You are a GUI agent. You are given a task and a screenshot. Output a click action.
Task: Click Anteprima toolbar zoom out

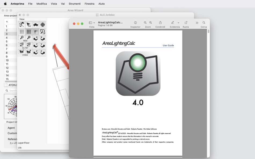[x=145, y=22]
